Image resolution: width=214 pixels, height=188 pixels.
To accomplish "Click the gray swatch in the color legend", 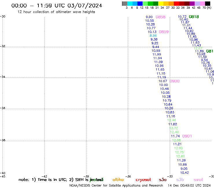I will (125, 3).
